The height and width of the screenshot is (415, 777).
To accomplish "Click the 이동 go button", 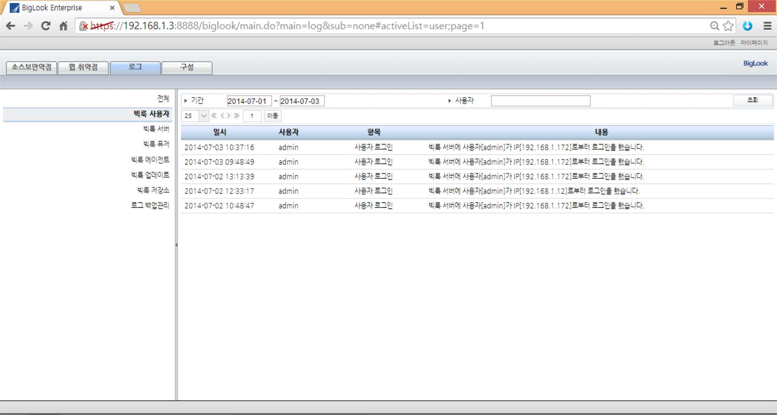I will (x=272, y=116).
